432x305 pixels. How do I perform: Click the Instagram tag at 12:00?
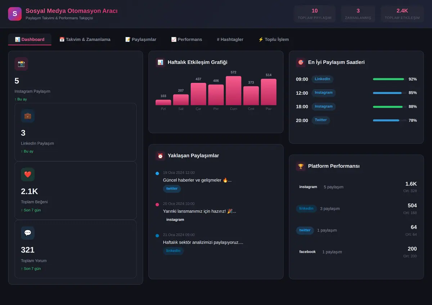pos(324,93)
